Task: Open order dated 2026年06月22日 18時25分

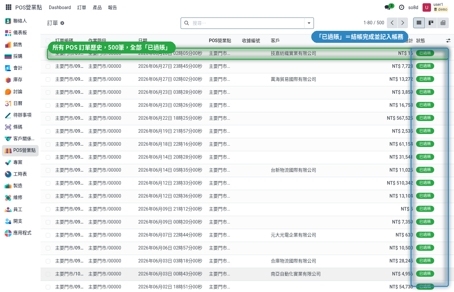Action: 170,118
